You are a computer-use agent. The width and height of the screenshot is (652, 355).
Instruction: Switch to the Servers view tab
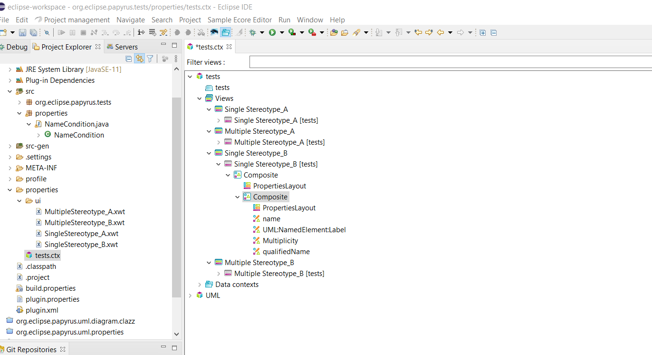point(122,47)
